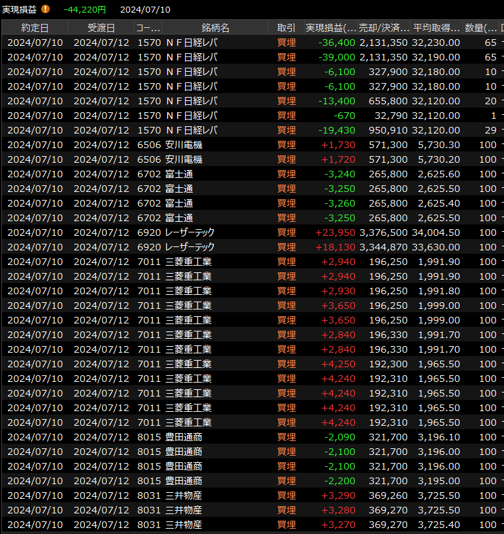Click the 取引 column header
The image size is (504, 534).
pyautogui.click(x=286, y=28)
